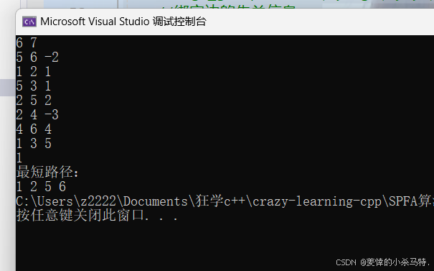
Task: Click the console icon in the title bar
Action: [29, 22]
